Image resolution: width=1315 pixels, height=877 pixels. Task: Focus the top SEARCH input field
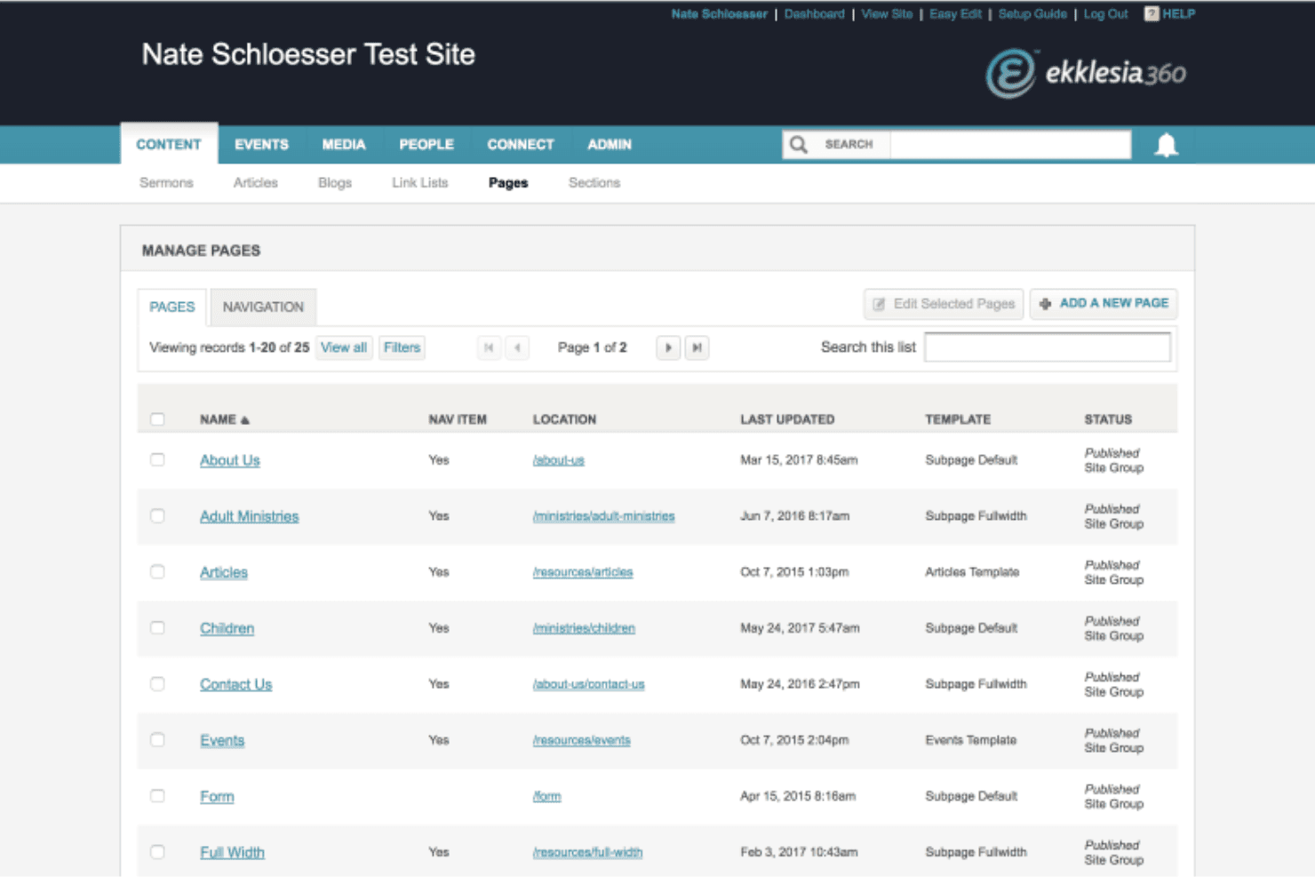pos(1010,145)
